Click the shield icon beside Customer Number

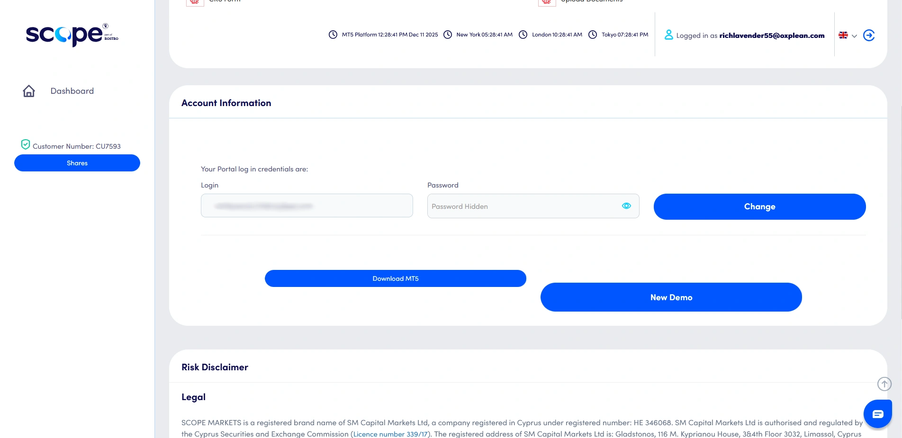click(25, 144)
